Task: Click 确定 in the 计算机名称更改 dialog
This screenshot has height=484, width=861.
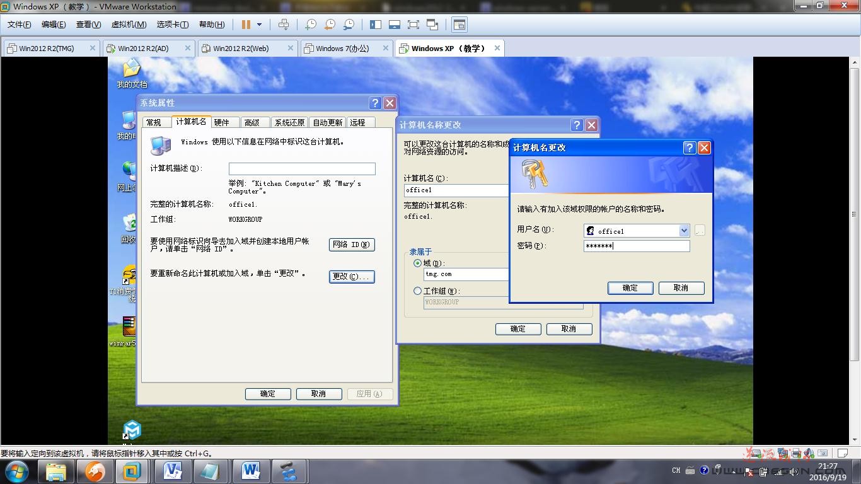Action: (518, 329)
